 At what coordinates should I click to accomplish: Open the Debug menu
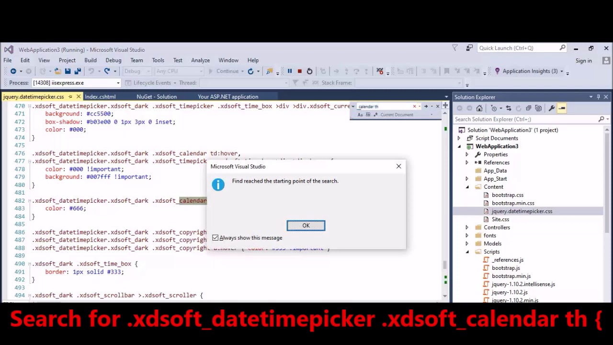click(x=114, y=60)
